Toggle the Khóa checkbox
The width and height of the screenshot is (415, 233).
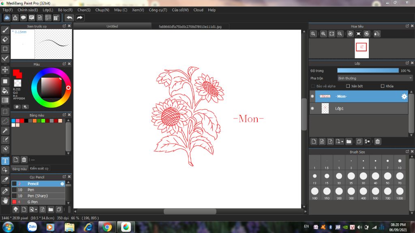click(x=383, y=86)
